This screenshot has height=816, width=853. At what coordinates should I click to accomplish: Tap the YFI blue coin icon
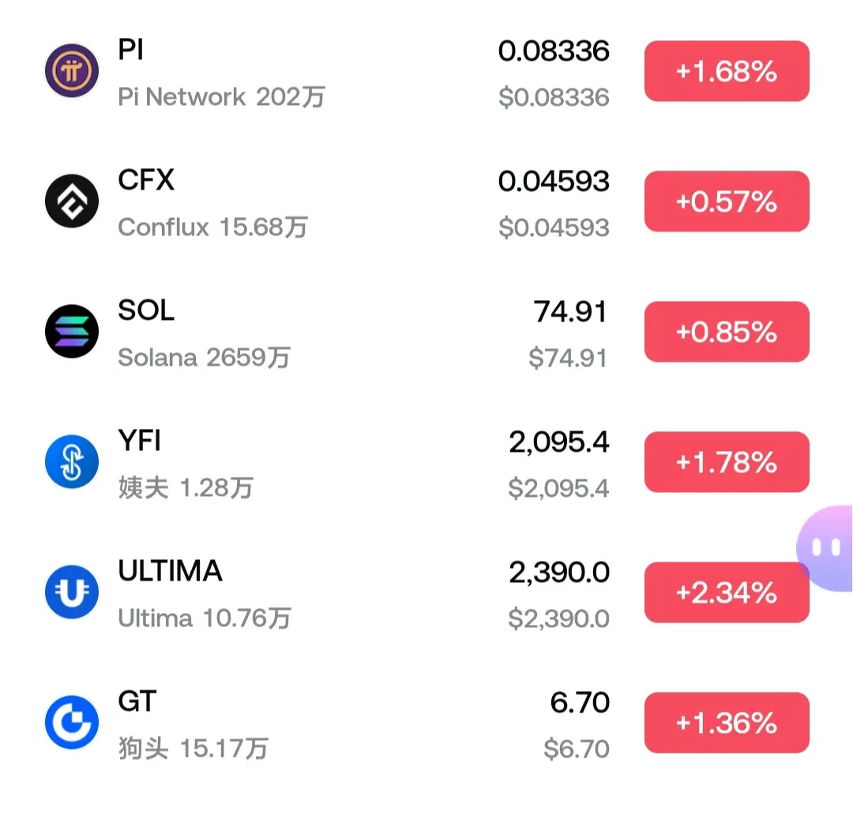[72, 462]
